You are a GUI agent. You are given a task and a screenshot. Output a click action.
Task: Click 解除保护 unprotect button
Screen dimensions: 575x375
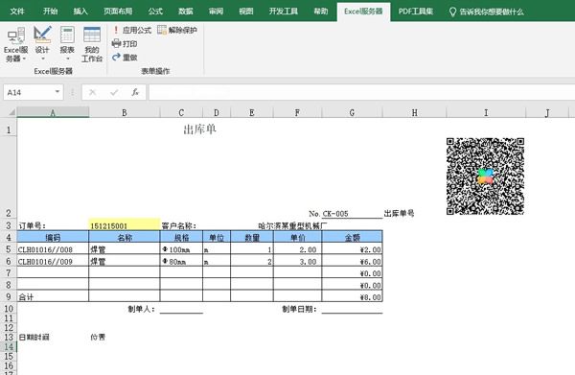177,30
